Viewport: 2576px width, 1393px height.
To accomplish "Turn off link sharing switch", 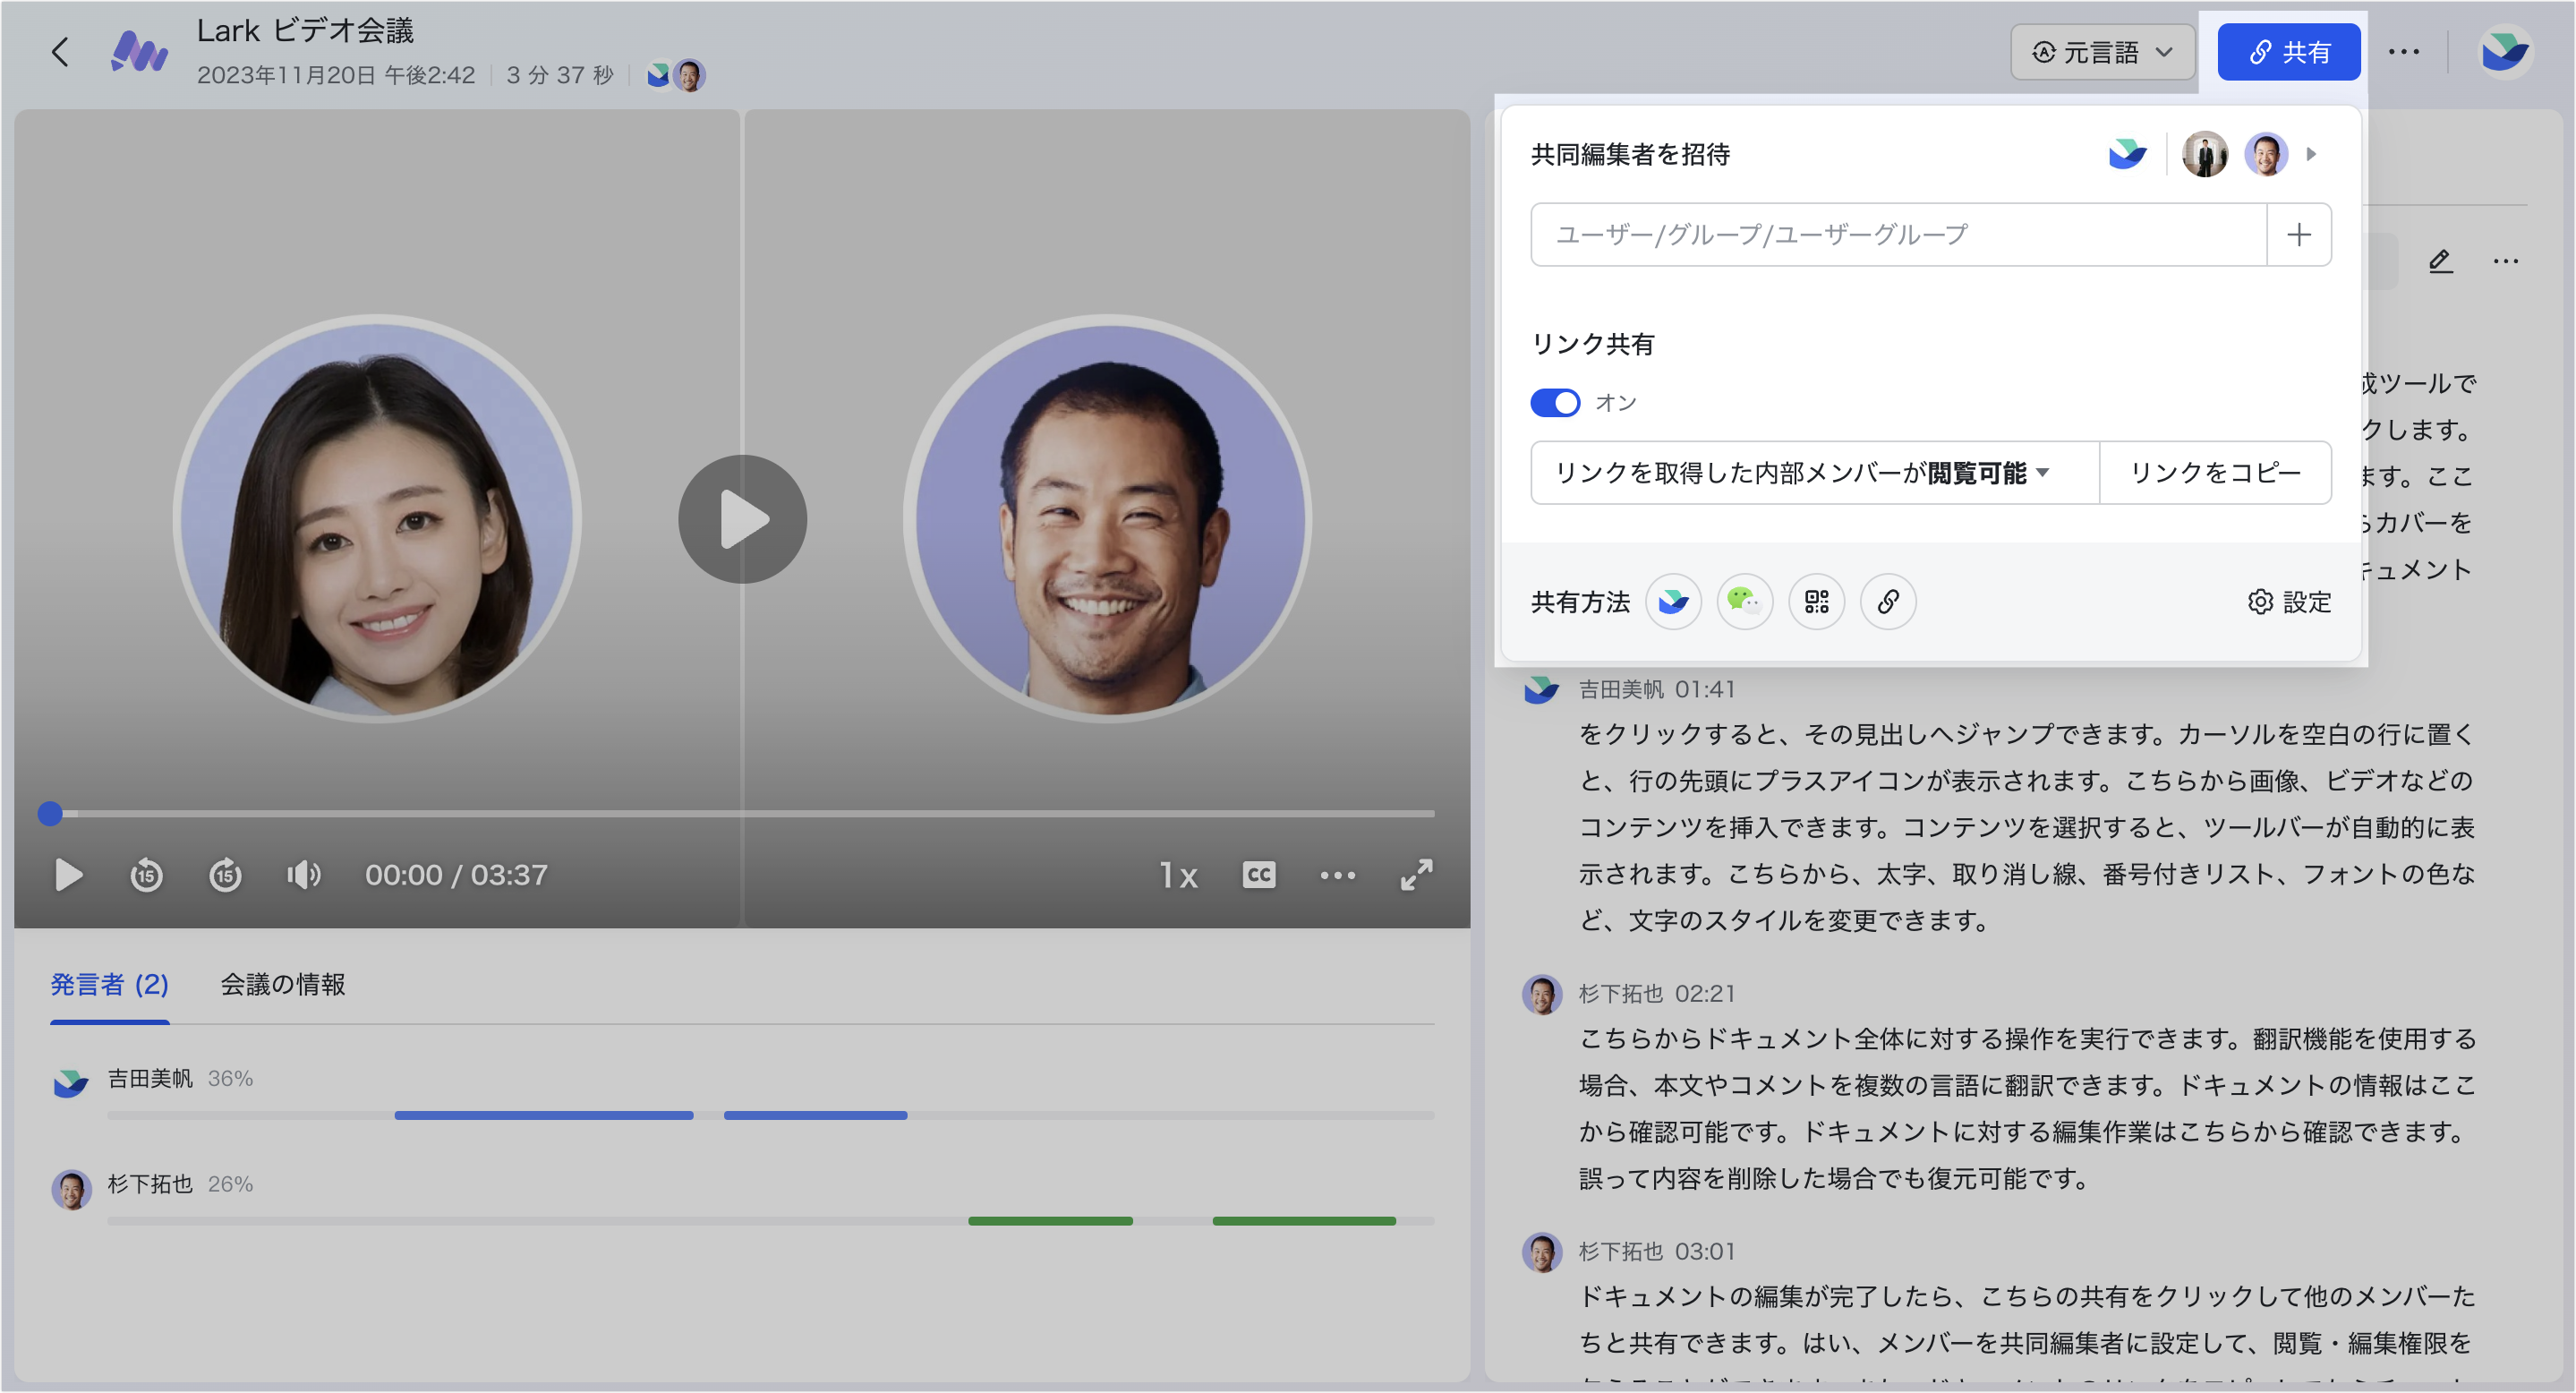I will click(1555, 403).
